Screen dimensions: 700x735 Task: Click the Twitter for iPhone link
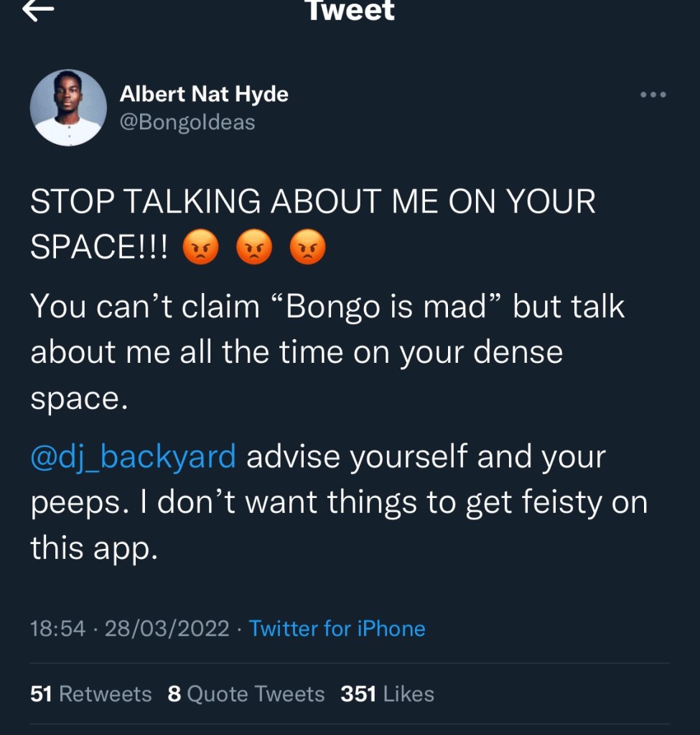337,629
